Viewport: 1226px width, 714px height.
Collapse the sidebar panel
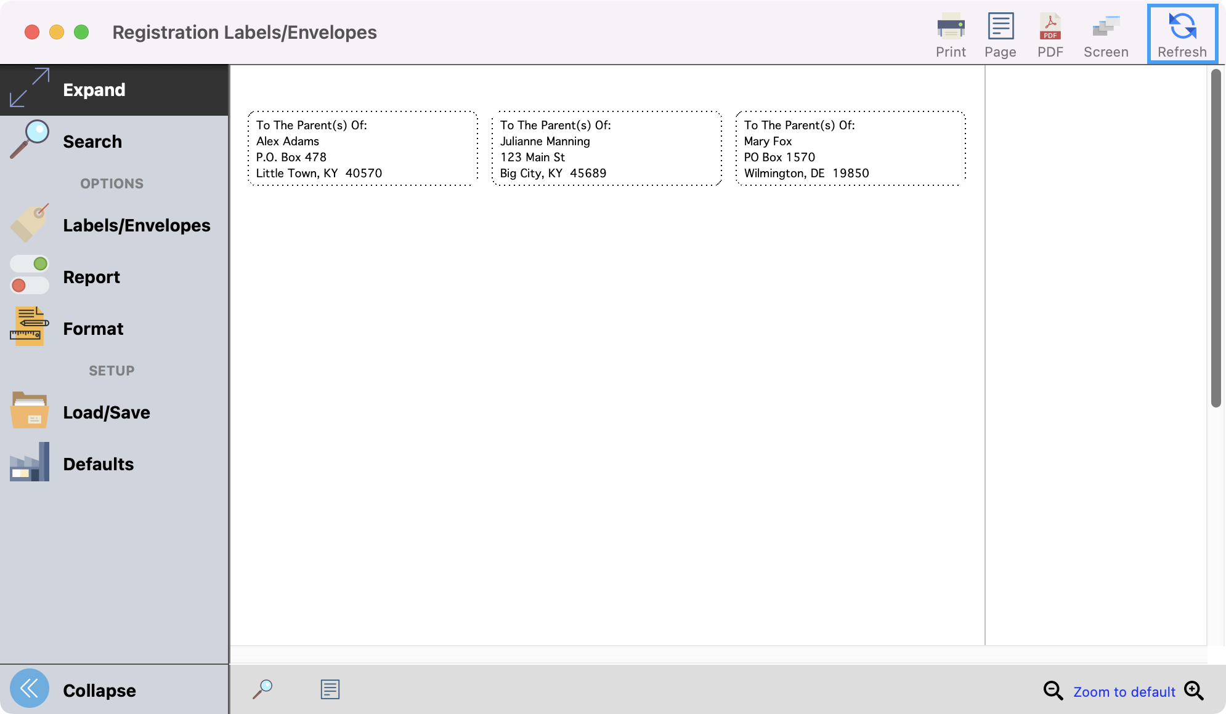[x=30, y=689]
